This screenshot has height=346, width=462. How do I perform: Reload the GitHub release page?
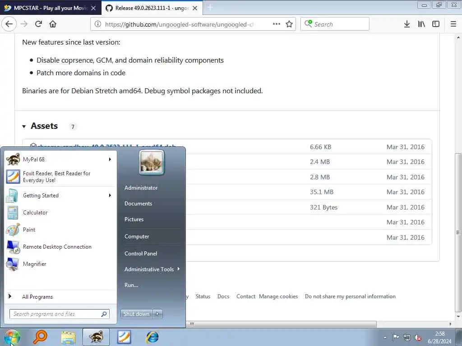pos(39,24)
